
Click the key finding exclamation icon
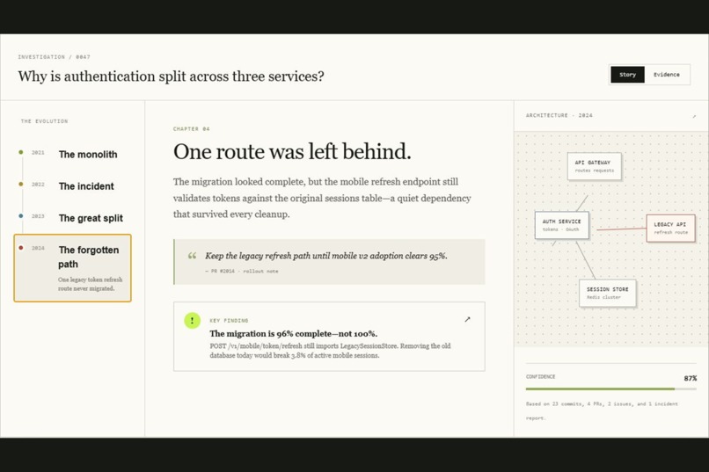[192, 321]
